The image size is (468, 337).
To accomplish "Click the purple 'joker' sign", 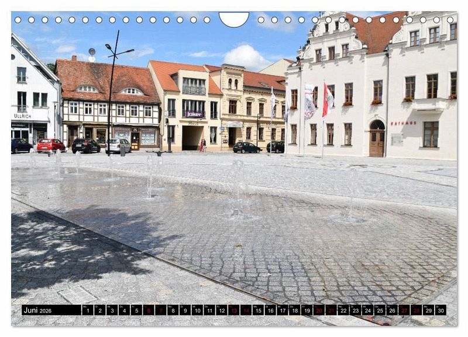I will coord(194,114).
